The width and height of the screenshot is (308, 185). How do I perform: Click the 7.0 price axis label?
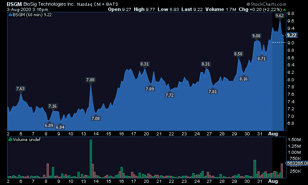[291, 116]
